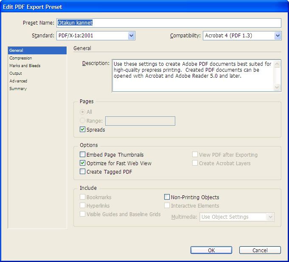Select the General category in sidebar
289x262 pixels.
(37, 51)
